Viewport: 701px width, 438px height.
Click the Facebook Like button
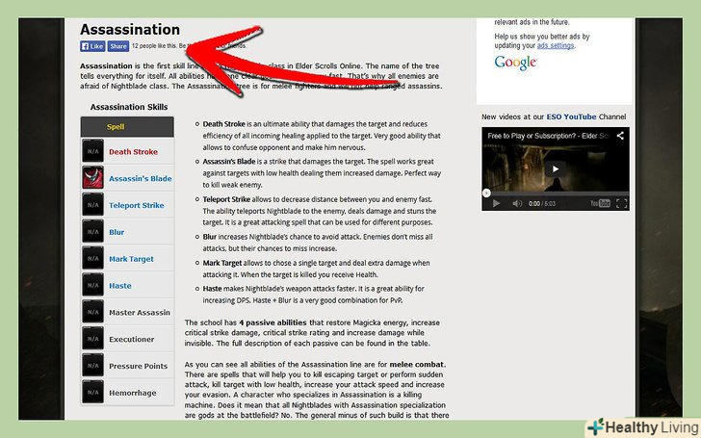(x=92, y=46)
